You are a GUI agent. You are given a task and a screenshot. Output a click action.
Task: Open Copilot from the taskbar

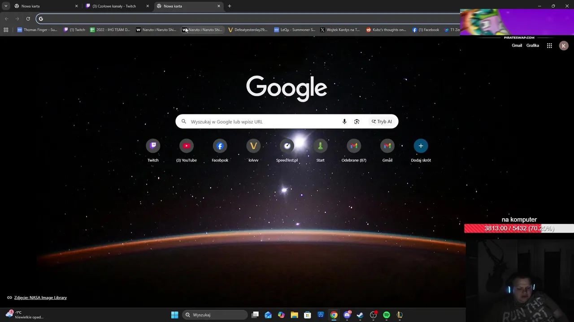(x=281, y=315)
